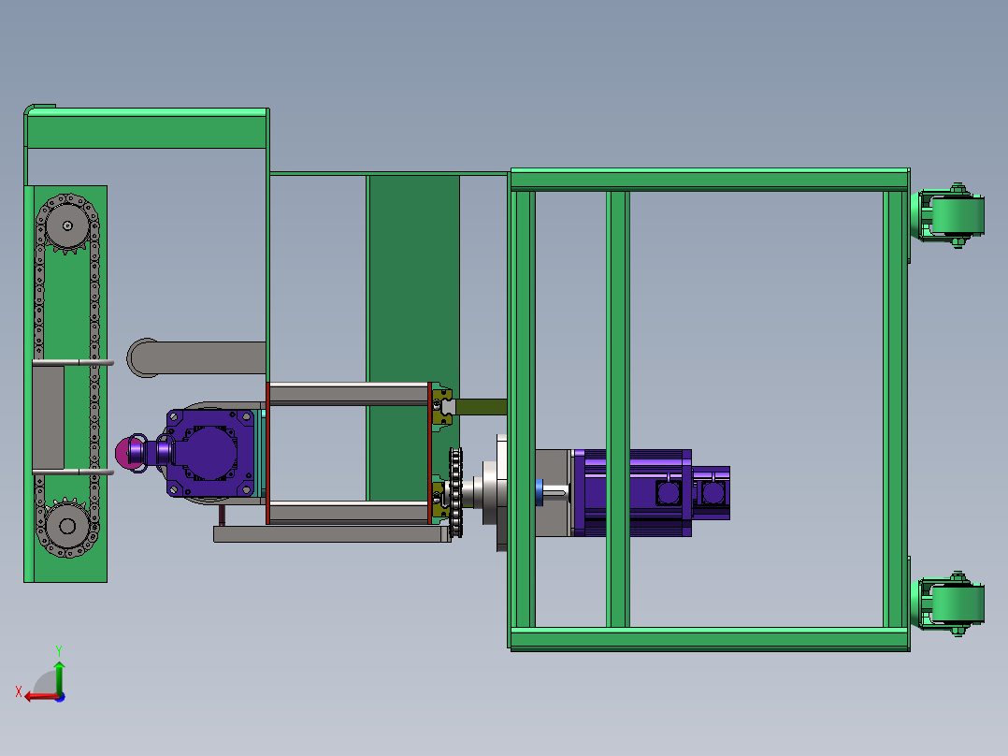Select the purple gearbox beside the magenta ball
The width and height of the screenshot is (1008, 756).
210,453
